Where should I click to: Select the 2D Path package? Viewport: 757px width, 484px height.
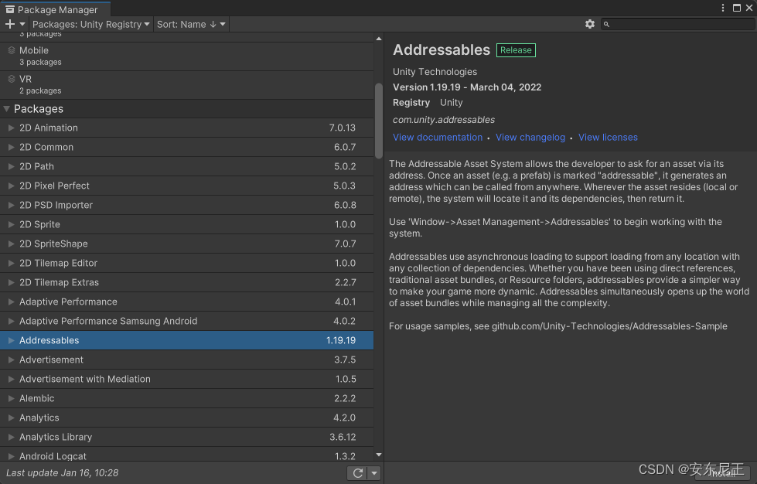(187, 166)
